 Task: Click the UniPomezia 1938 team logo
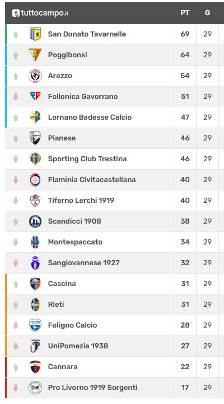tap(35, 346)
